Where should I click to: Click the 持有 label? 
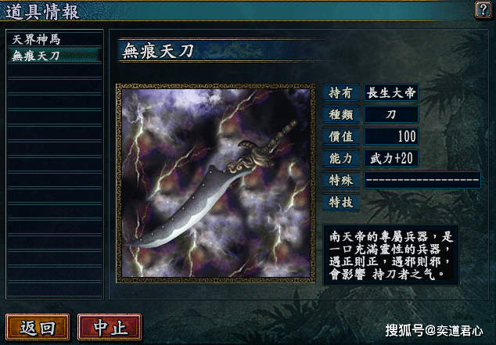click(x=341, y=92)
